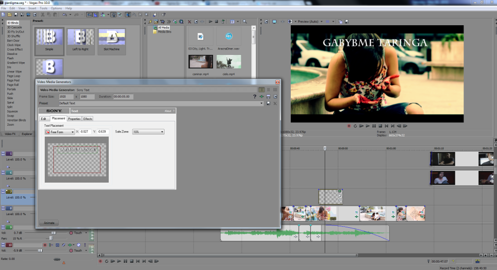This screenshot has height=270, width=497.
Task: Click the Record button in the timeline transport bar
Action: tap(100, 261)
